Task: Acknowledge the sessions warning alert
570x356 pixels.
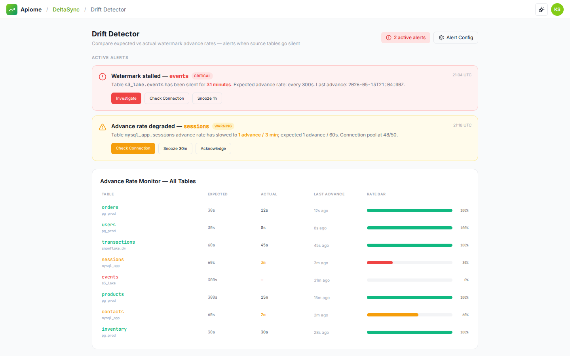Action: [213, 148]
